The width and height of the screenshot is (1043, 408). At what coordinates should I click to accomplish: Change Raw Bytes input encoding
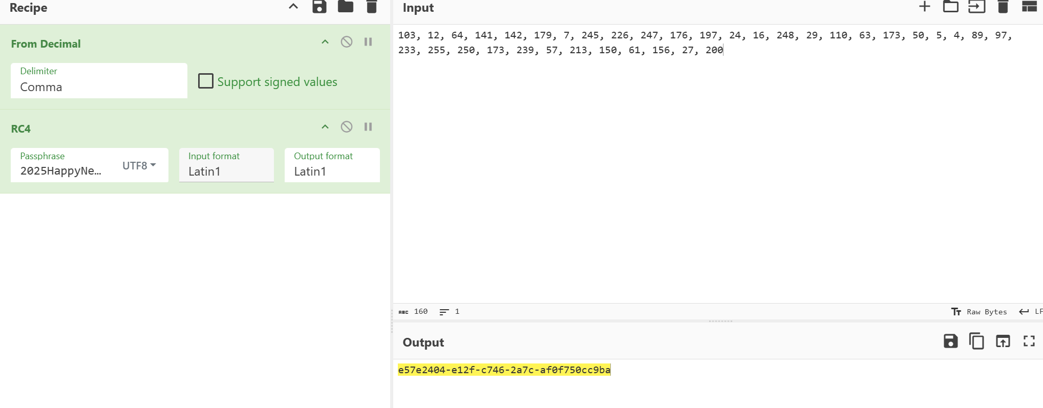(x=979, y=312)
